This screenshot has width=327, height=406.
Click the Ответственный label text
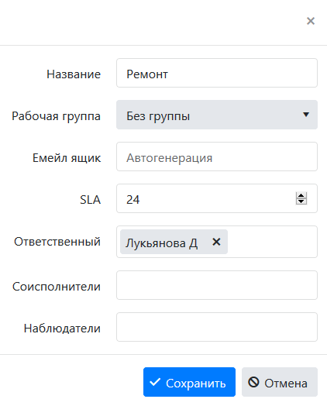(57, 242)
